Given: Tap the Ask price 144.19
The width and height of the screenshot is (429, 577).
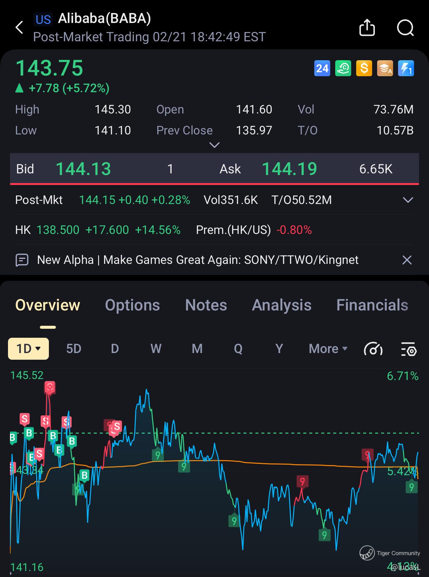Looking at the screenshot, I should click(290, 169).
